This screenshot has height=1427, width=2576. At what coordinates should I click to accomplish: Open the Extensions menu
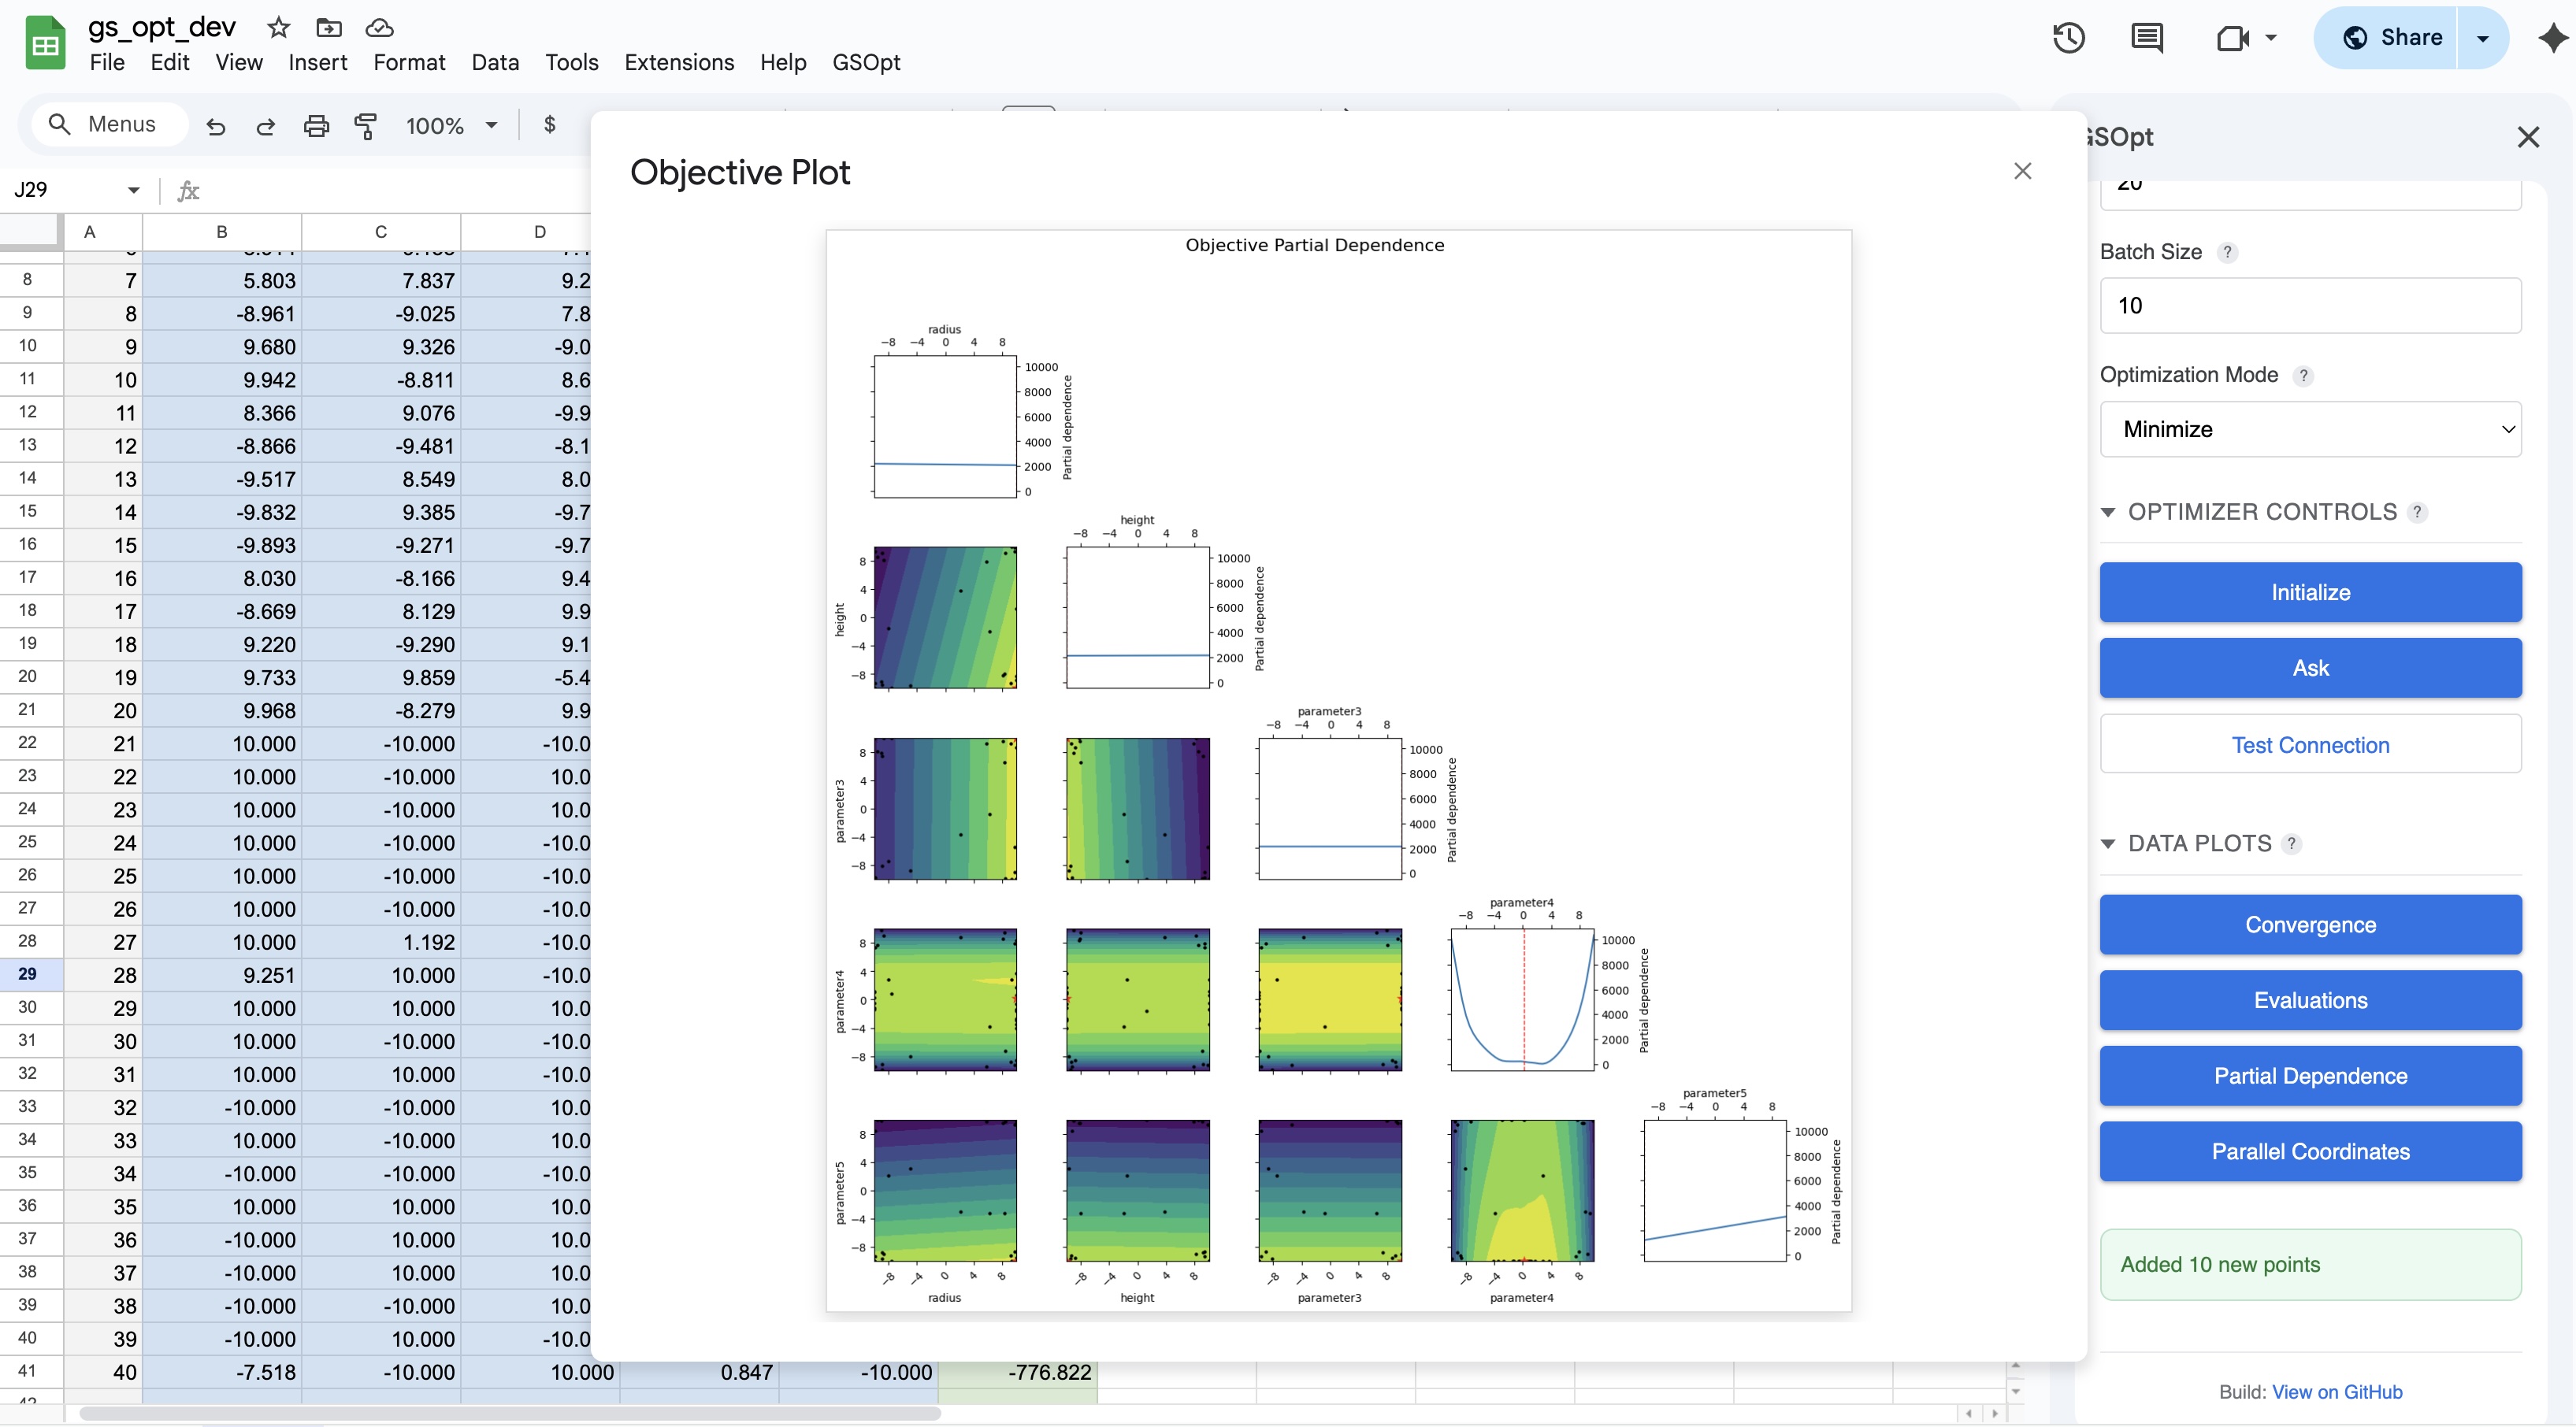click(679, 62)
